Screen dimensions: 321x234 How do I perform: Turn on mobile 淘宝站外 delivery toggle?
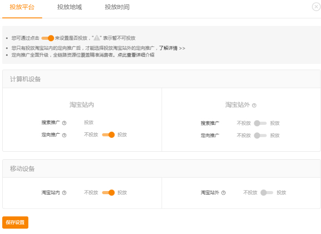[267, 192]
